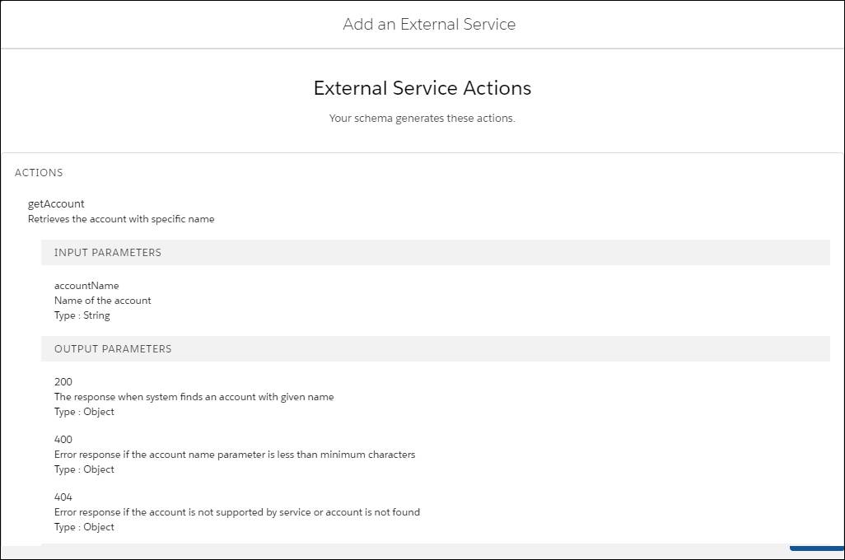The width and height of the screenshot is (845, 560).
Task: Select the accountName parameter
Action: 86,286
